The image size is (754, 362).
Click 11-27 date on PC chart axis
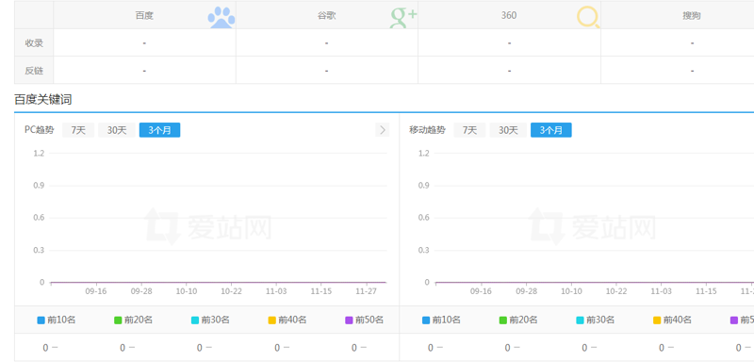click(366, 291)
